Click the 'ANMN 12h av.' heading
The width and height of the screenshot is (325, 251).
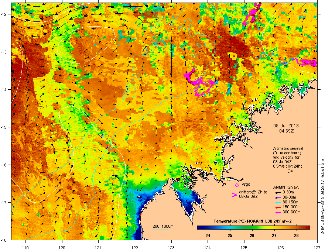point(286,187)
